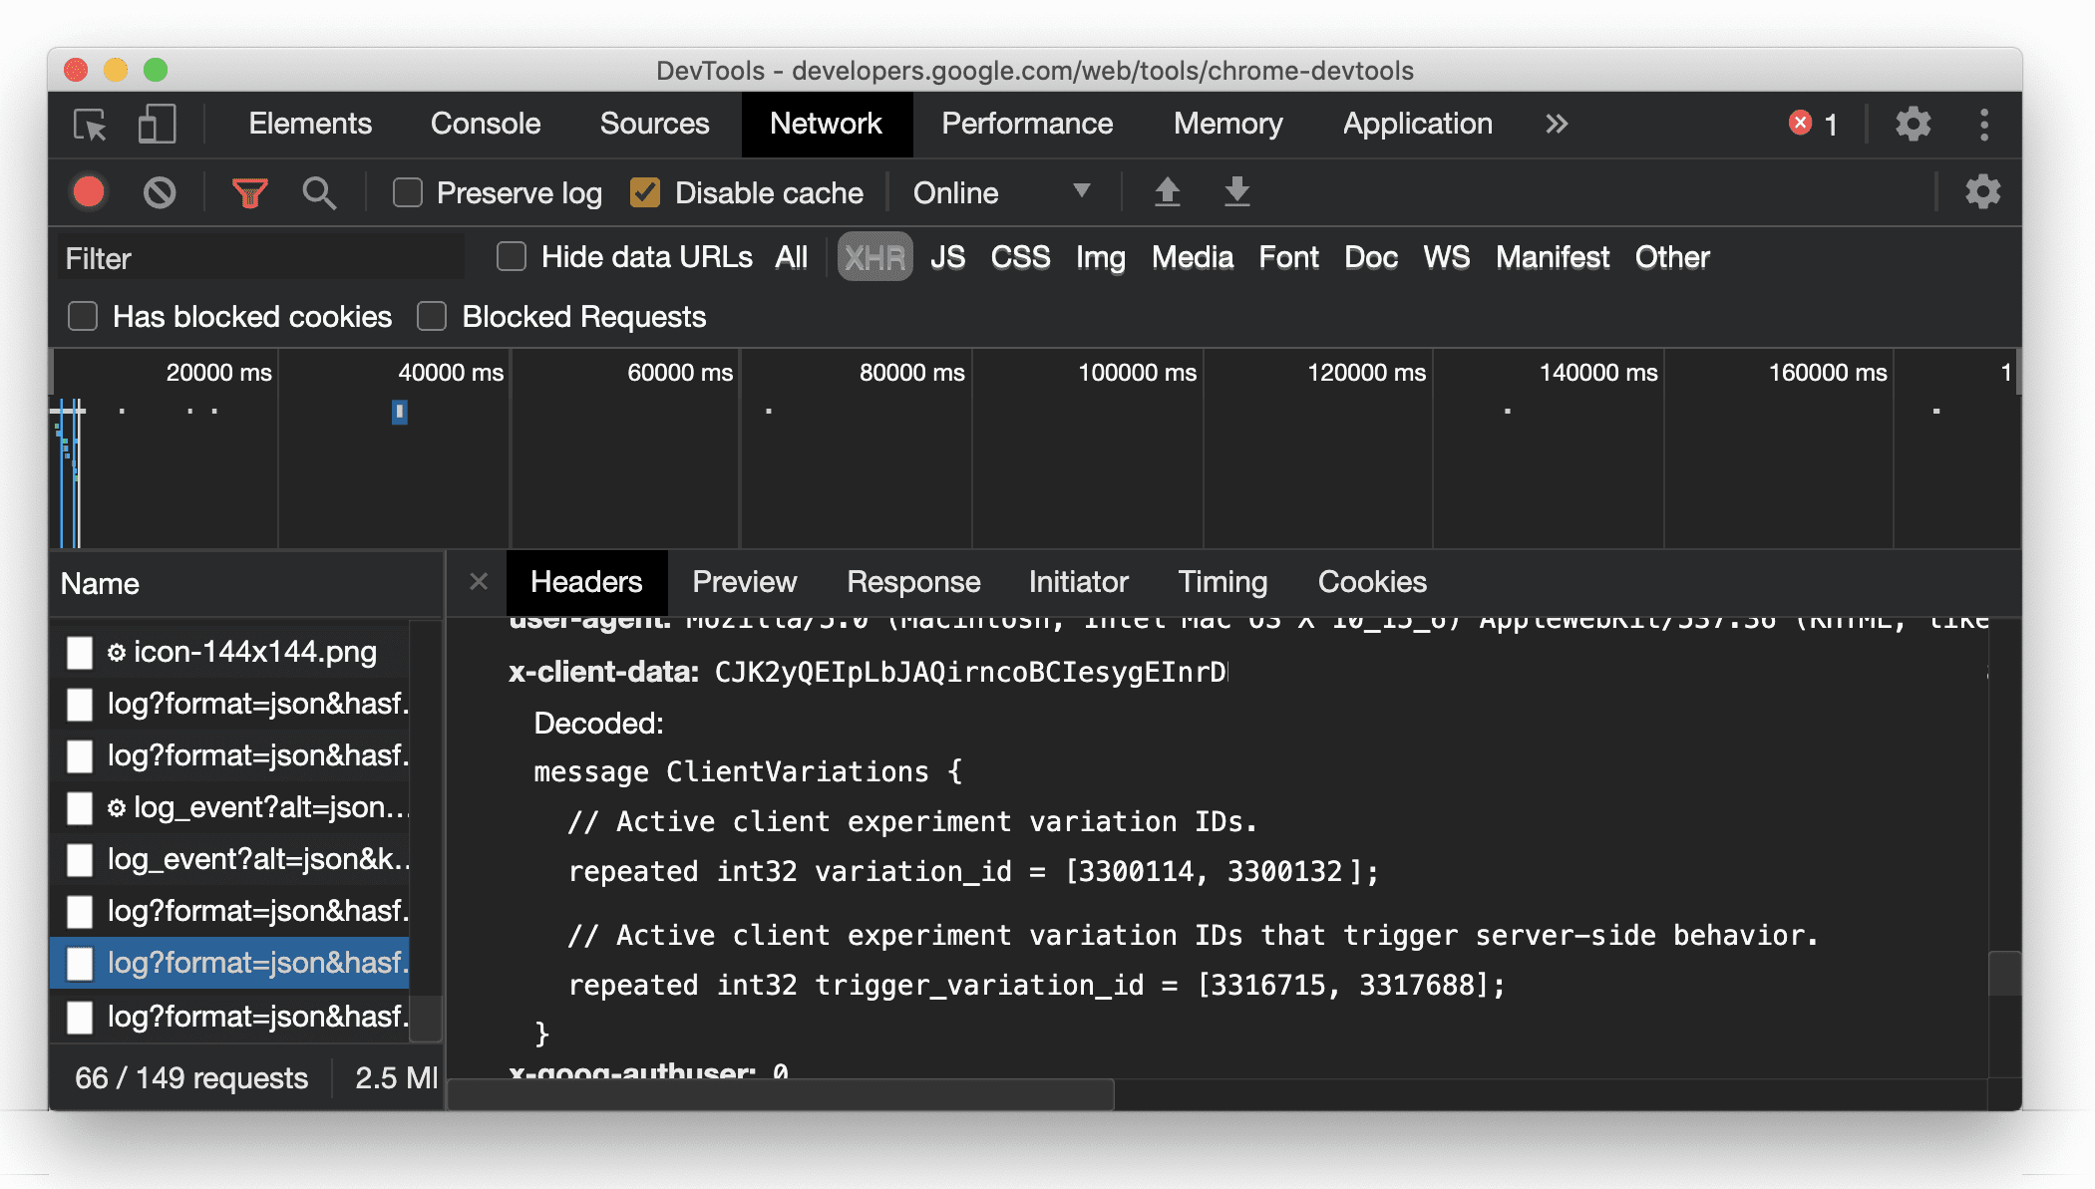The width and height of the screenshot is (2095, 1189).
Task: Click the record button to start capture
Action: click(x=89, y=192)
